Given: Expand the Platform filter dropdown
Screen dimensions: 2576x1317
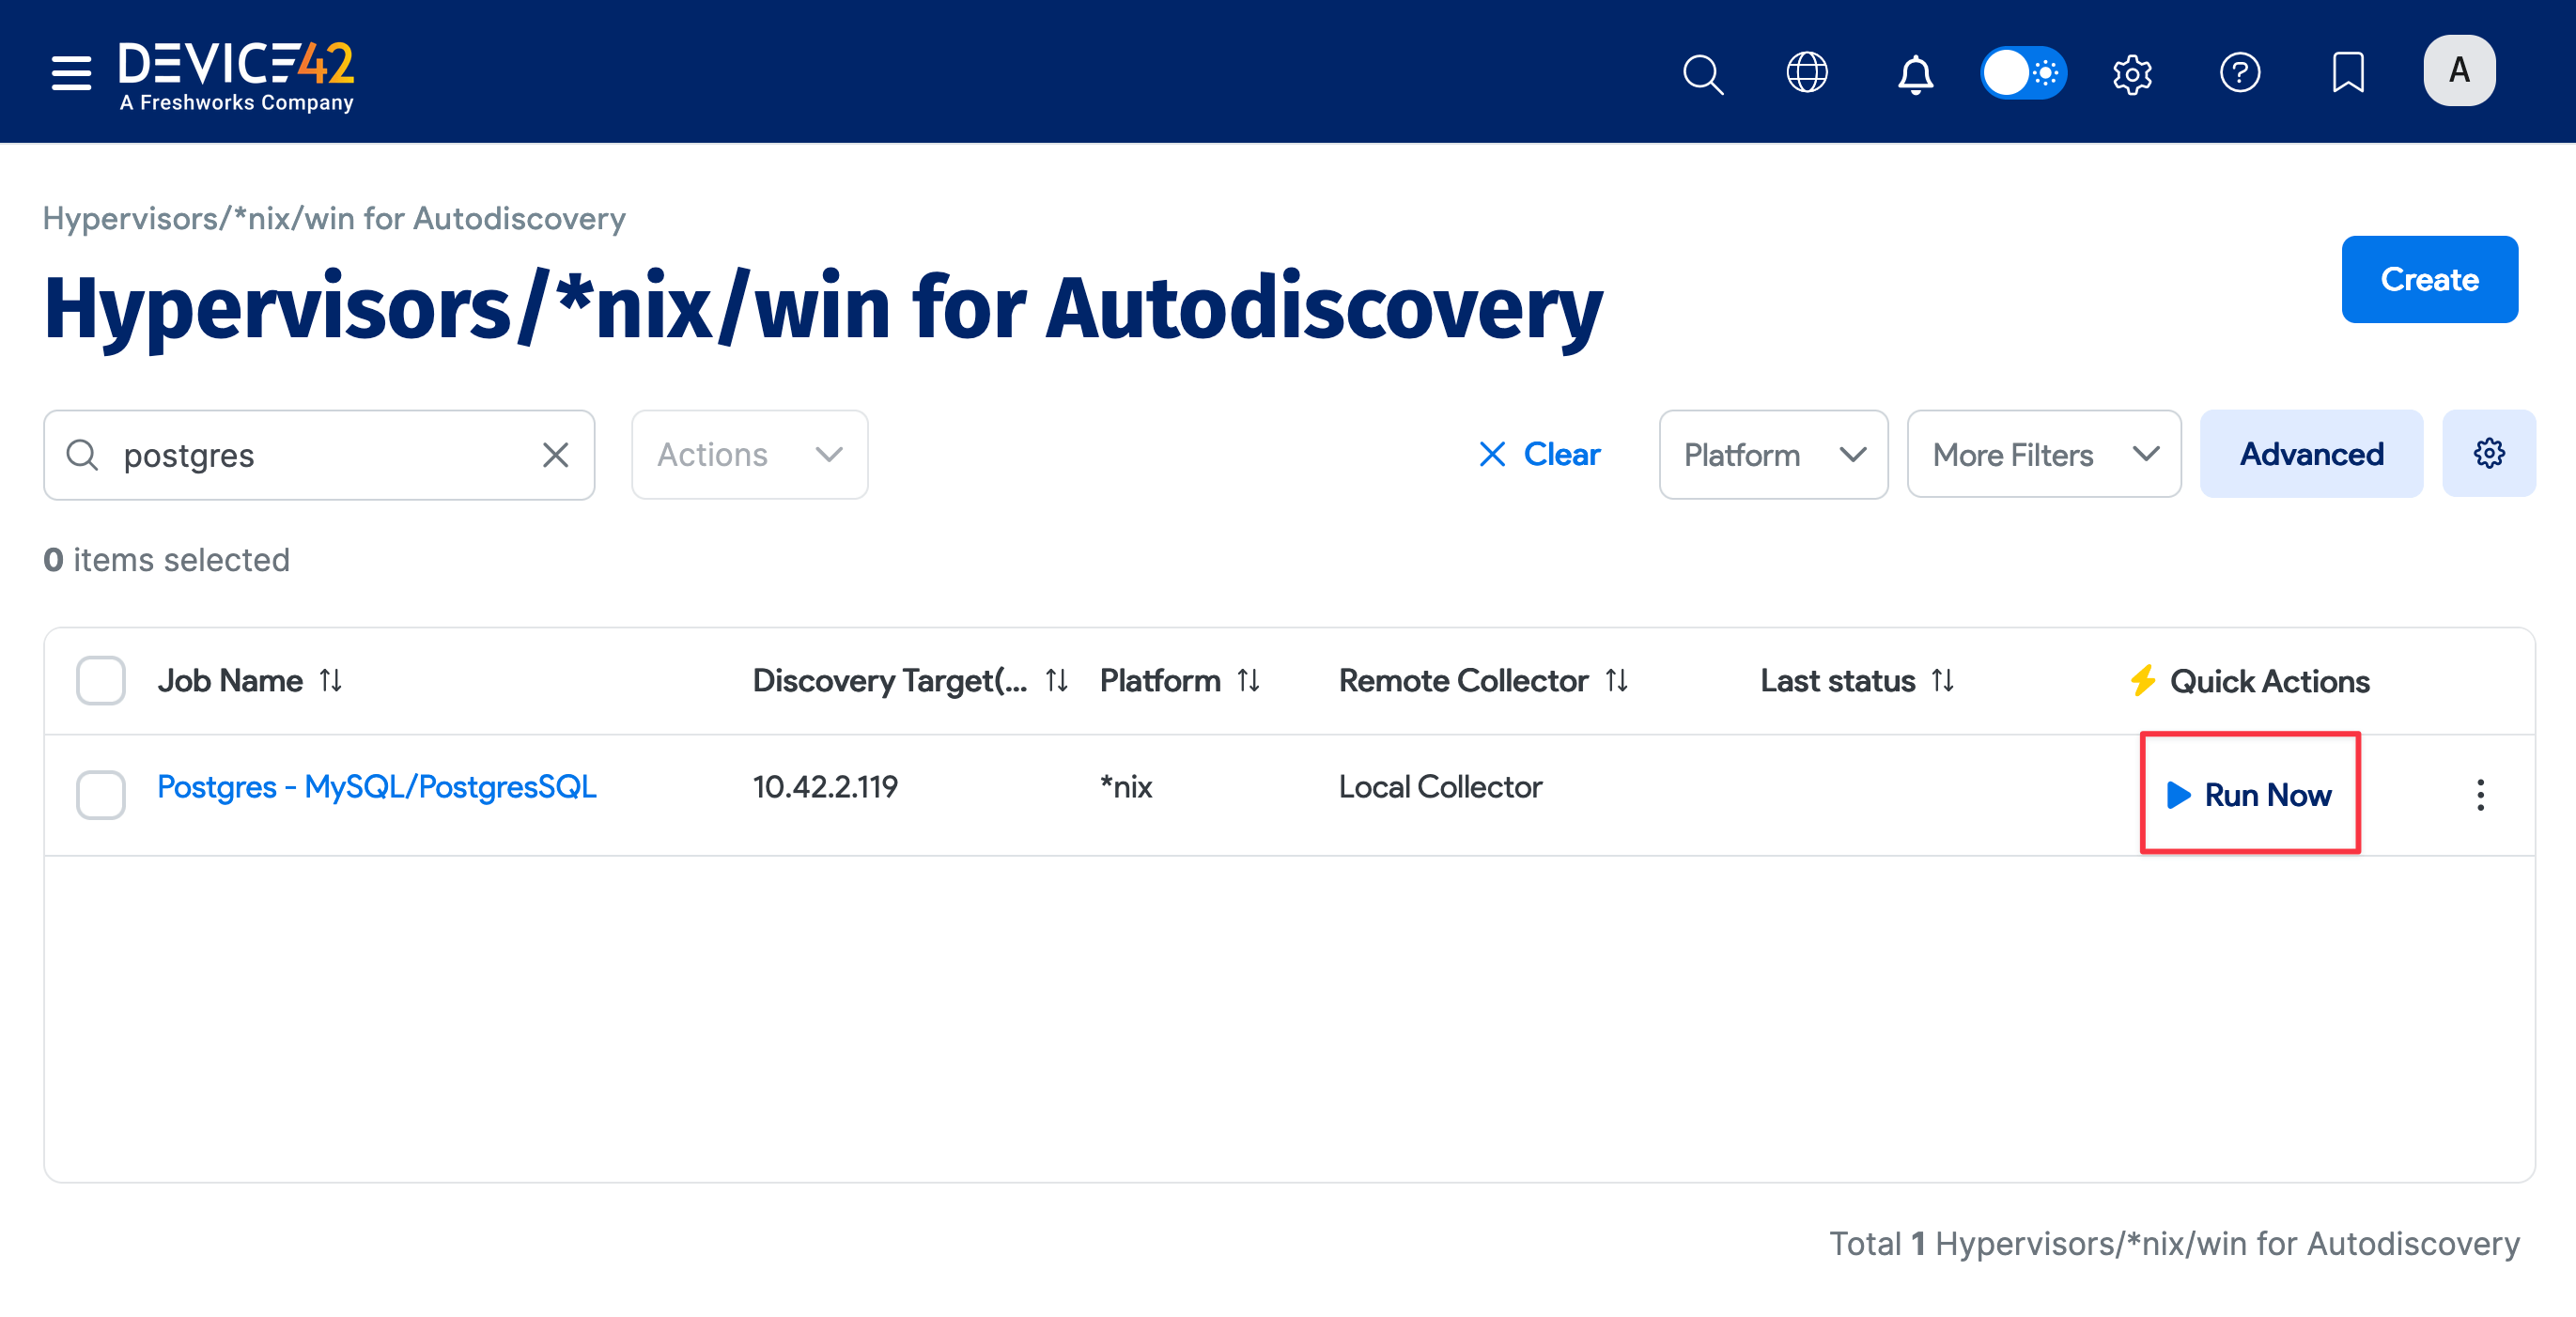Looking at the screenshot, I should point(1771,454).
